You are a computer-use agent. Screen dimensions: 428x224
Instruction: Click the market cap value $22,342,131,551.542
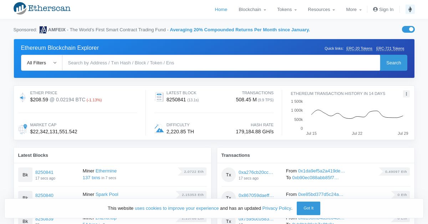(x=54, y=132)
